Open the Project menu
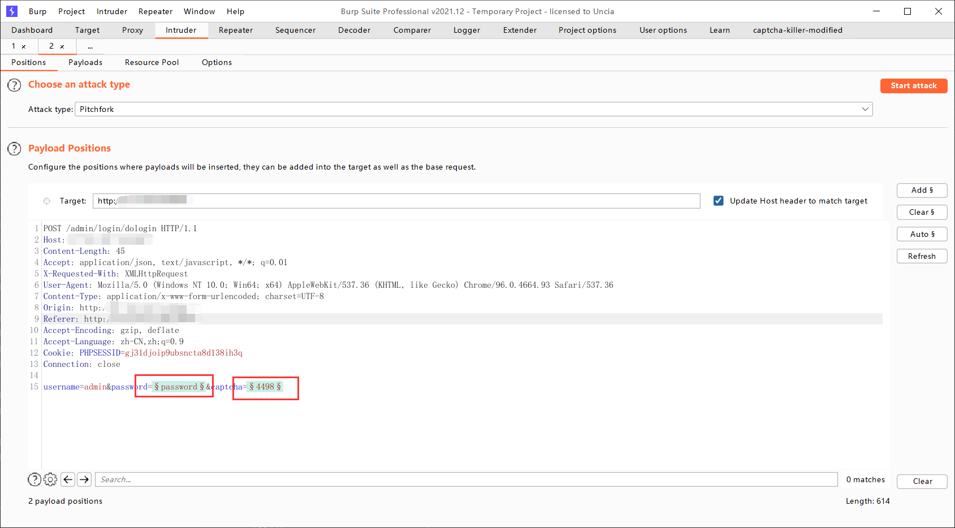 pyautogui.click(x=72, y=11)
